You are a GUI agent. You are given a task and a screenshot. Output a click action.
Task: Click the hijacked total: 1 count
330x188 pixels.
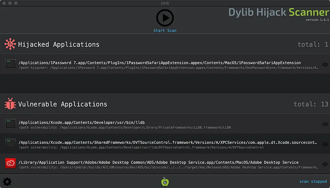313,45
